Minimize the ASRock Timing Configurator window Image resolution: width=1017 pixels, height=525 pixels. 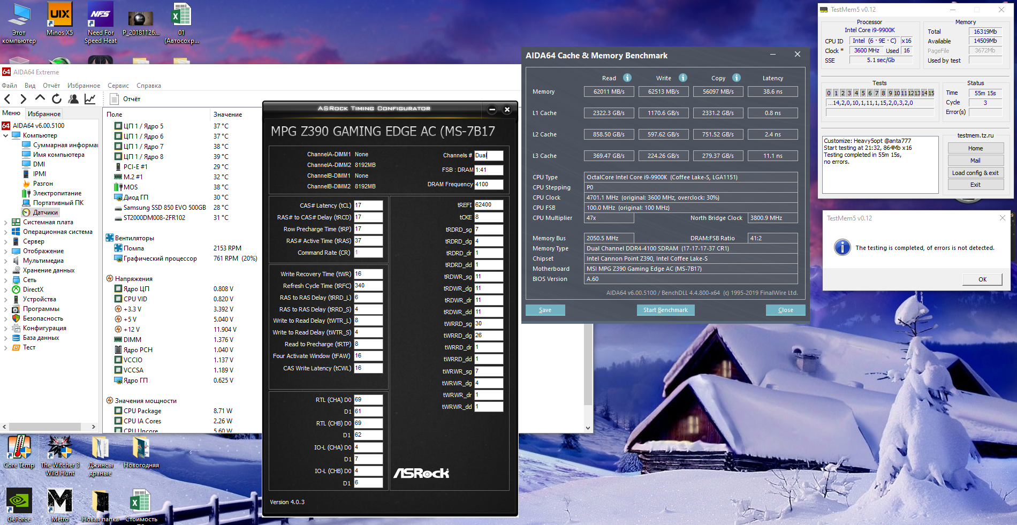(492, 110)
